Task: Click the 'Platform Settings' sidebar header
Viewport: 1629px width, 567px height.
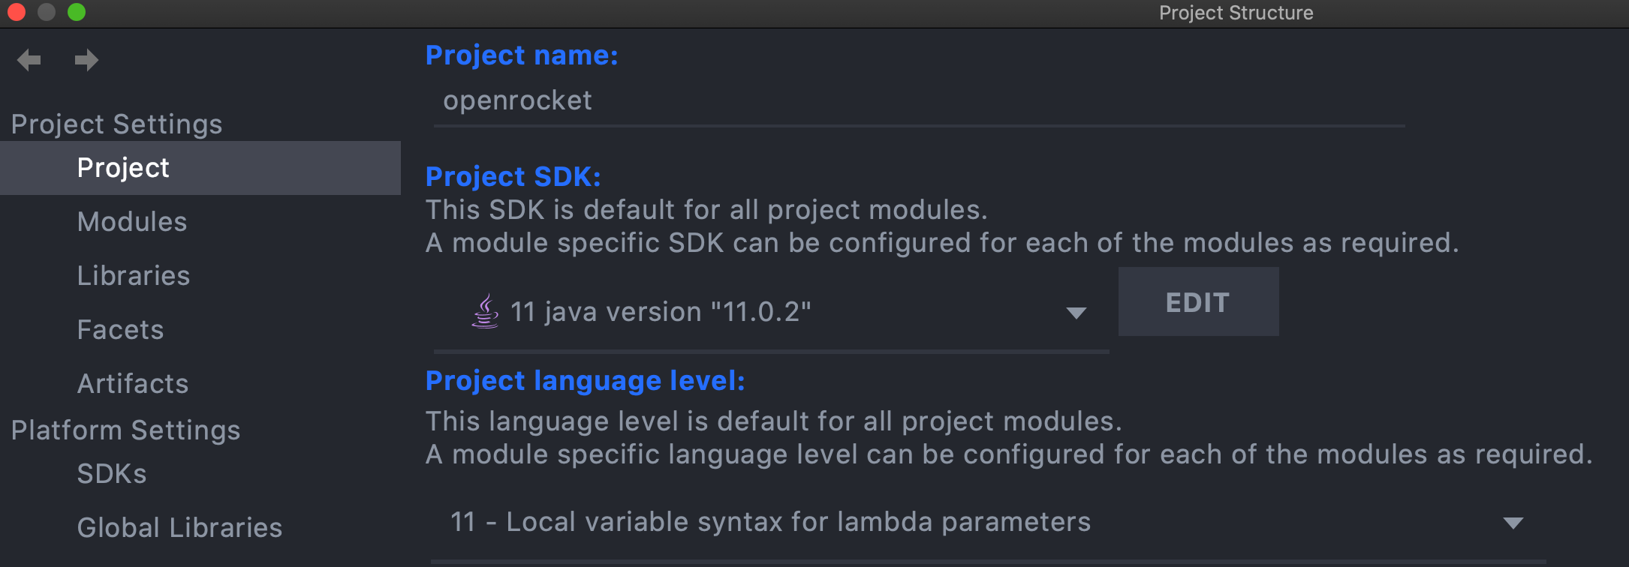Action: (x=126, y=430)
